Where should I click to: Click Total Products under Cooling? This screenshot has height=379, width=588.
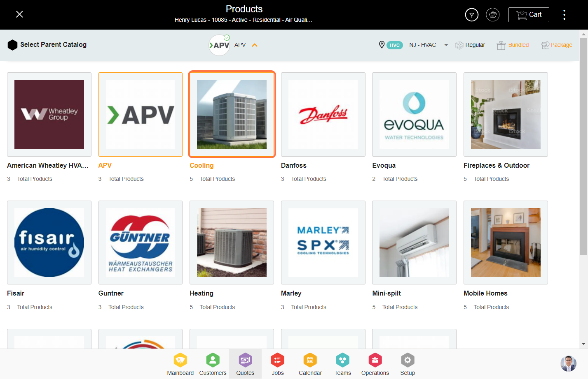[x=217, y=179]
